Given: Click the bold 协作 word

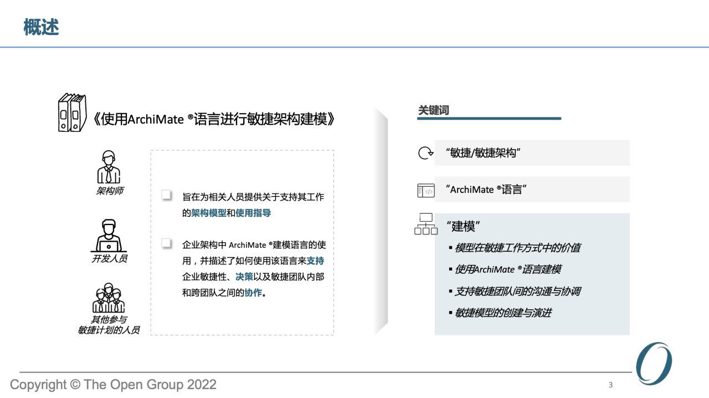Looking at the screenshot, I should tap(253, 293).
